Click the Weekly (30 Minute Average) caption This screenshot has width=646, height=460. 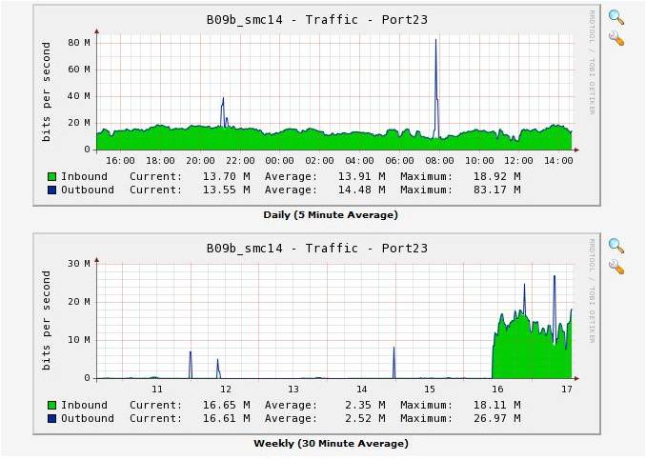pyautogui.click(x=330, y=444)
